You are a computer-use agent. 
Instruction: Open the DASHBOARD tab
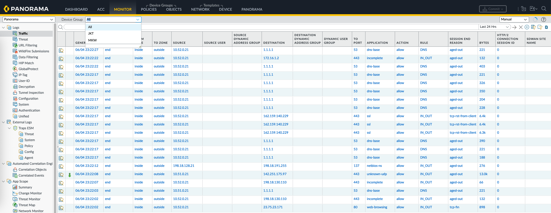76,9
